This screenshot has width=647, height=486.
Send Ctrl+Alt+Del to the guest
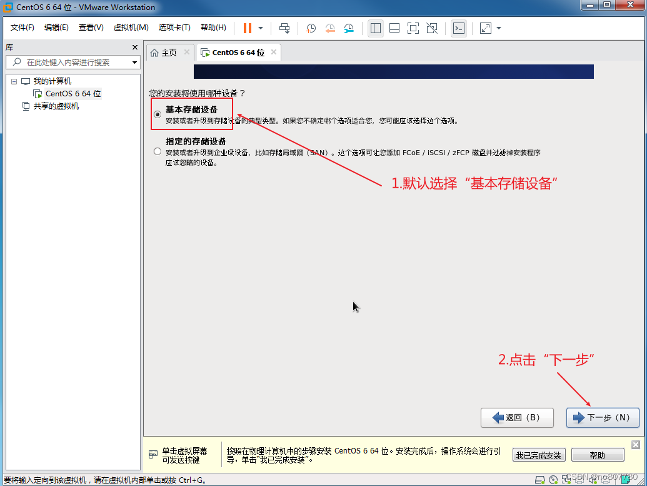tap(284, 28)
